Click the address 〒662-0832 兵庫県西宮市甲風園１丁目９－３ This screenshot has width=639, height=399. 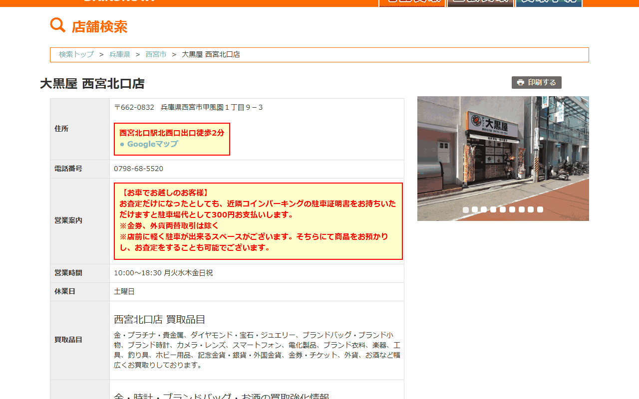pos(189,108)
